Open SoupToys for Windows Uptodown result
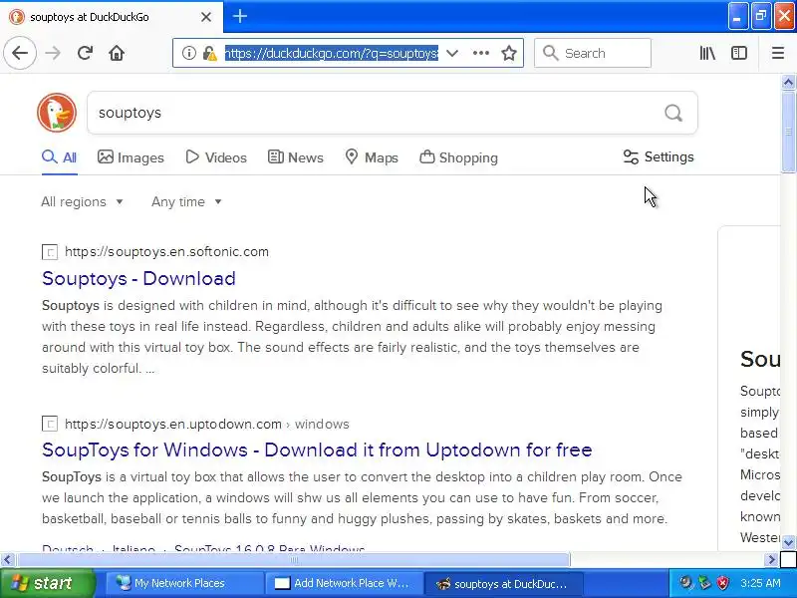Screen dimensions: 797x598 [x=317, y=450]
